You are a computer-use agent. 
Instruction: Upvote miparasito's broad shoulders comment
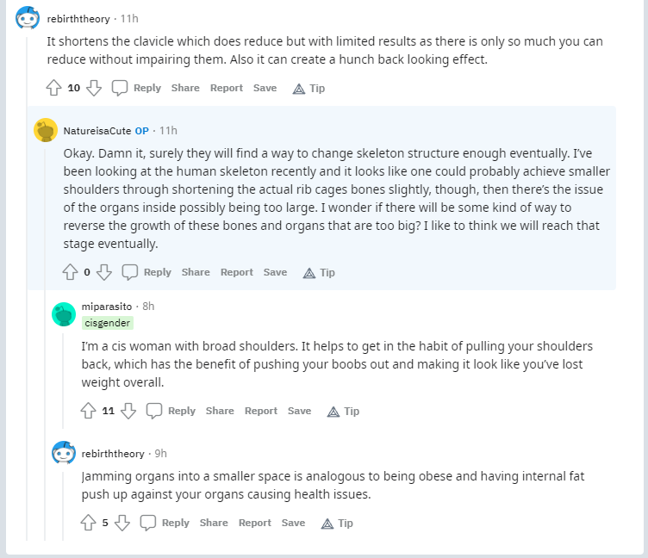[x=88, y=411]
